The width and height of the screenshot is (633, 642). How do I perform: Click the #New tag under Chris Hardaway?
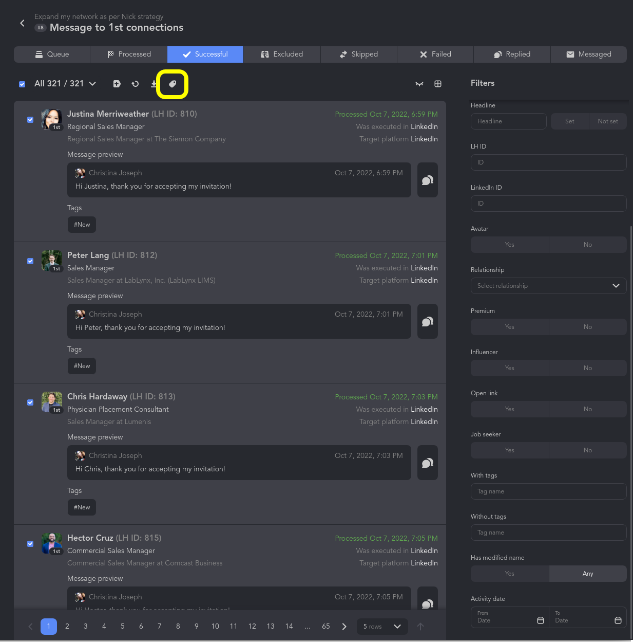[x=82, y=507]
